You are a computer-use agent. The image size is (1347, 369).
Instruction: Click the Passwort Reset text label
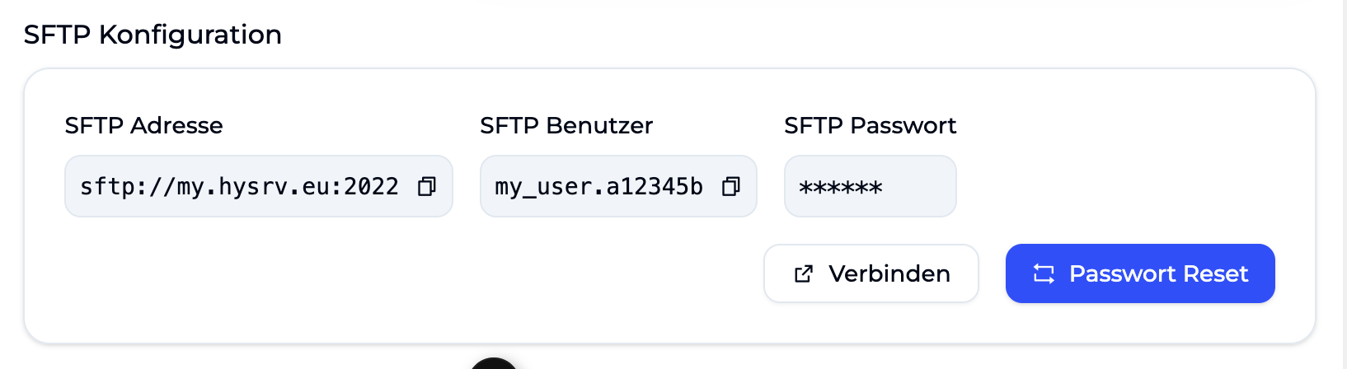pos(1159,273)
